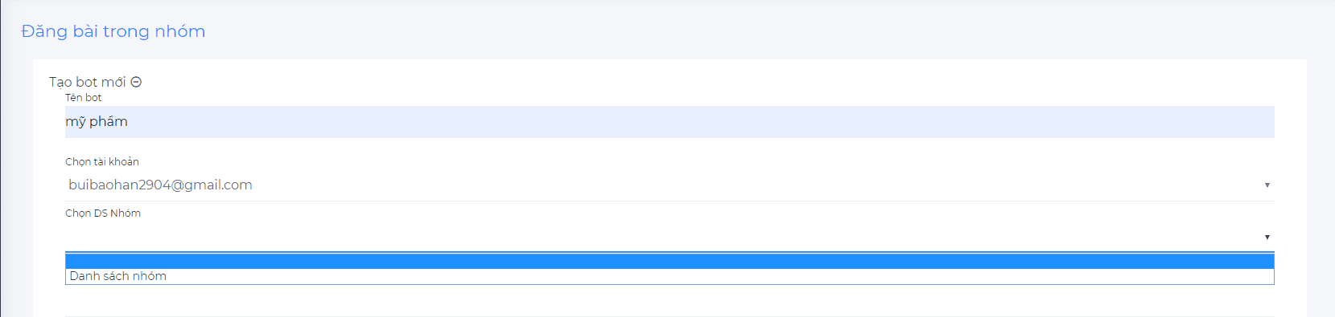This screenshot has height=317, width=1335.
Task: Click the "Tạo bot mới" header text
Action: point(87,82)
